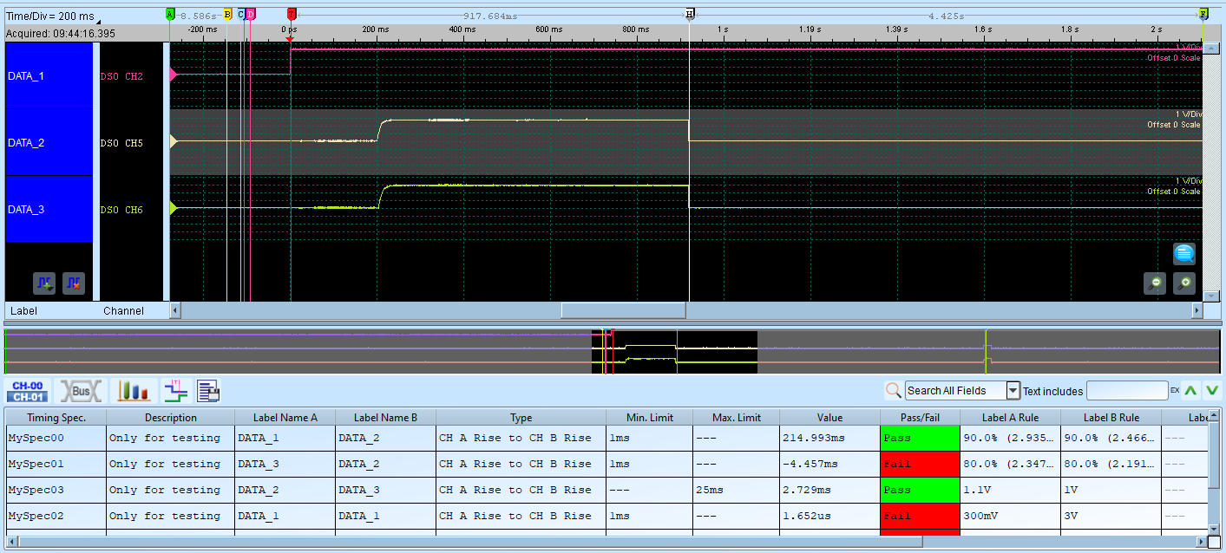This screenshot has width=1226, height=553.
Task: Select the green A cursor marker
Action: coord(170,14)
